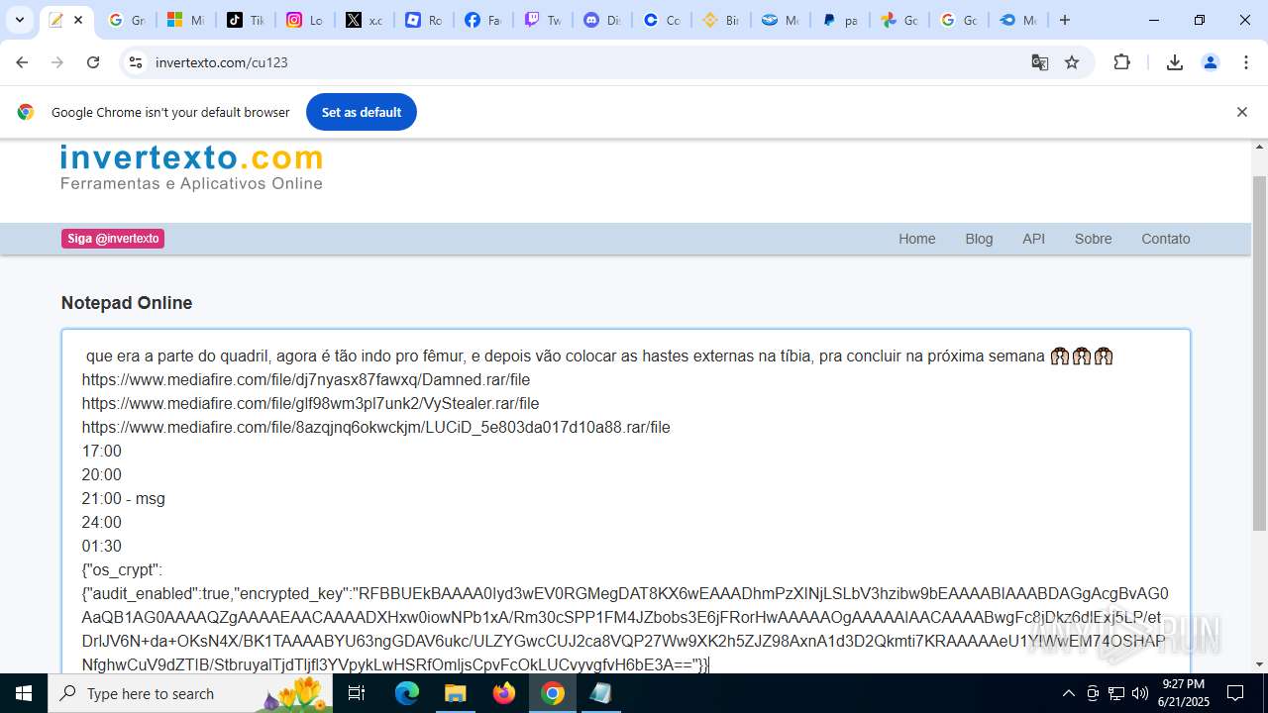Click the '17:00' line in the notepad

(102, 451)
